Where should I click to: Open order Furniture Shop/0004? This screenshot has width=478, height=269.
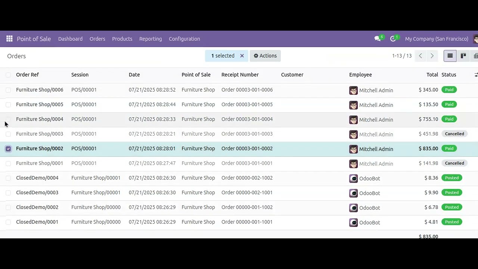[x=40, y=119]
